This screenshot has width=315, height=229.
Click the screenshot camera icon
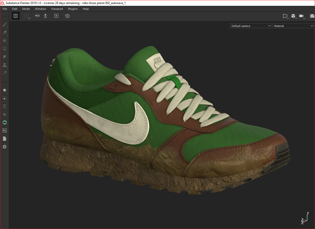click(x=312, y=16)
